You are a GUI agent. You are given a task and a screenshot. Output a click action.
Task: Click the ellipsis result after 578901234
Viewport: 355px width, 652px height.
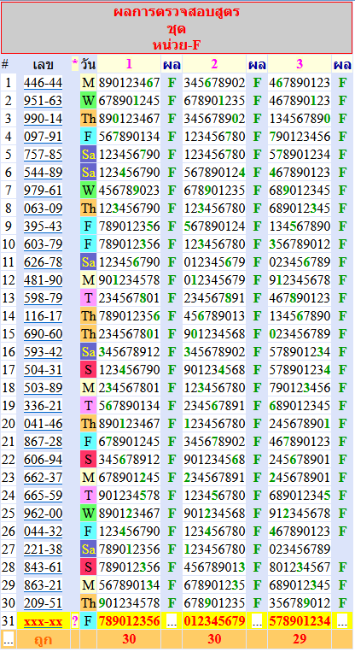(342, 621)
